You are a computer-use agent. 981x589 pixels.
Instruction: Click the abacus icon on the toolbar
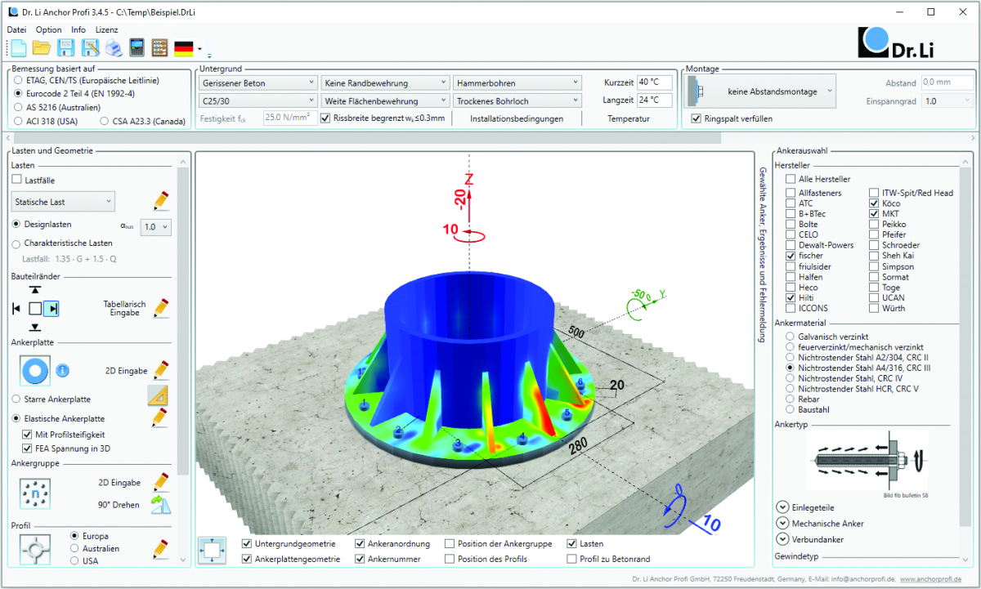(160, 47)
